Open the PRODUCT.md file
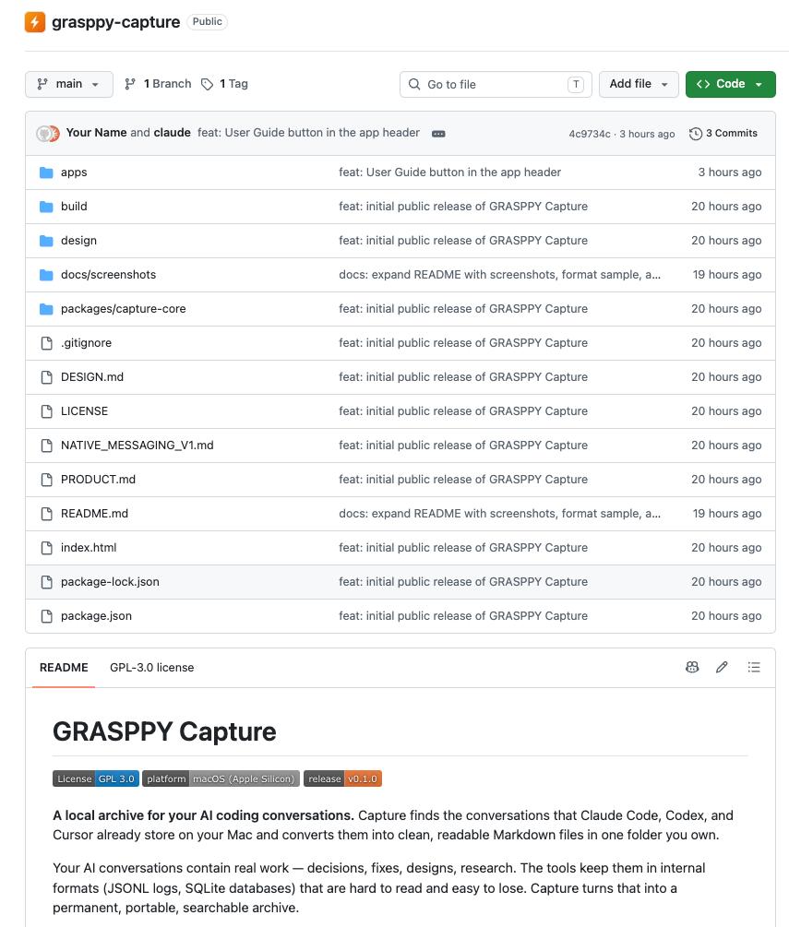 pos(98,480)
